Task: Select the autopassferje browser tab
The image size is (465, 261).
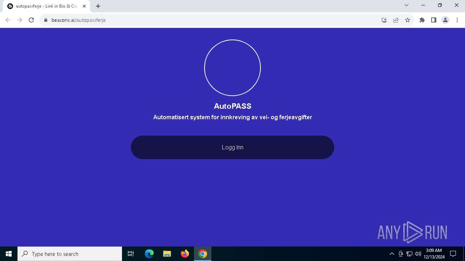Action: coord(46,6)
